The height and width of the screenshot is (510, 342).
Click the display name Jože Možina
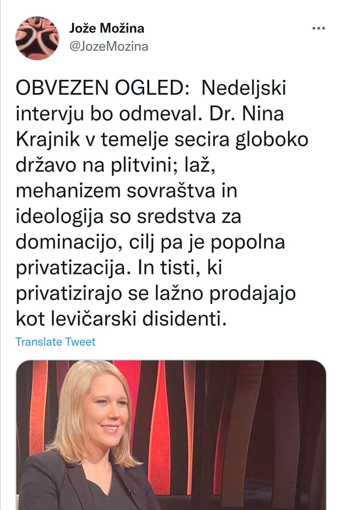coord(107,28)
